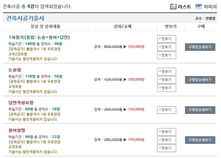This screenshot has width=221, height=158.
Task: Click third 맛보기 preview for 1차필기 course
Action: click(166, 55)
